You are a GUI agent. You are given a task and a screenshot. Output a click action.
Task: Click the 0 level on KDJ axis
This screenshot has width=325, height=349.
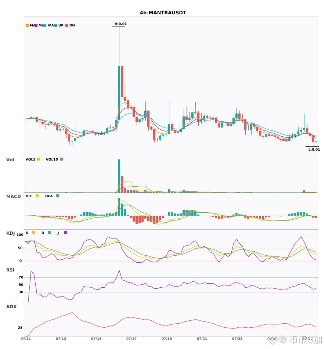click(x=21, y=261)
